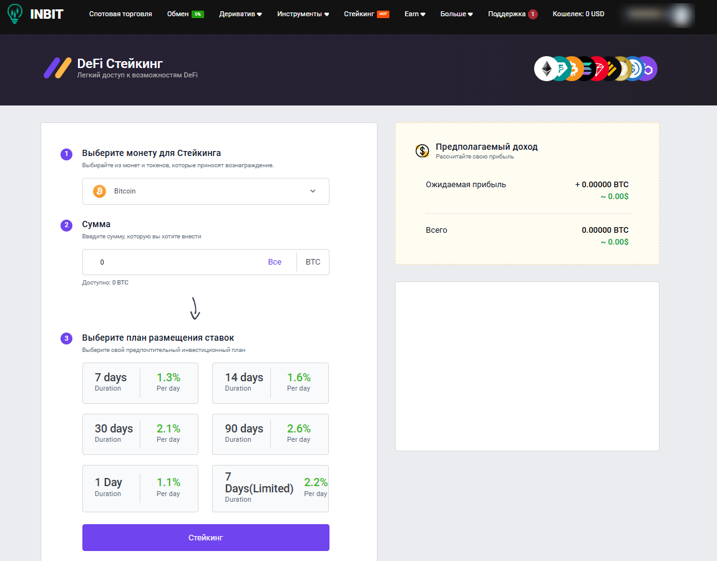
Task: Select the Chainlink coin icon in the banner
Action: pyautogui.click(x=648, y=69)
